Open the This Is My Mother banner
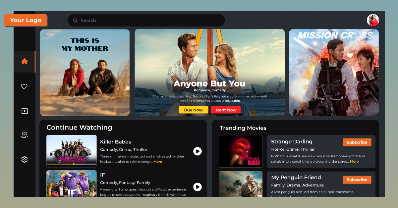Viewport: 398px width, 208px height. pyautogui.click(x=85, y=73)
